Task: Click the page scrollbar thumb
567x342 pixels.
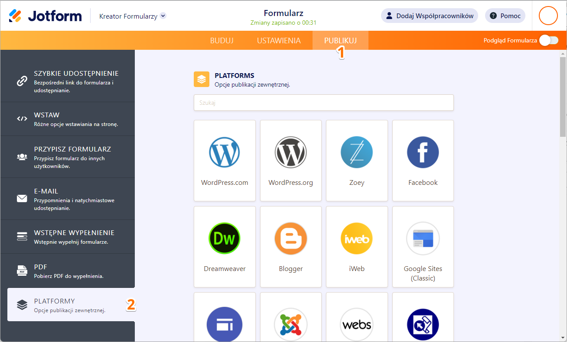Action: point(563,97)
